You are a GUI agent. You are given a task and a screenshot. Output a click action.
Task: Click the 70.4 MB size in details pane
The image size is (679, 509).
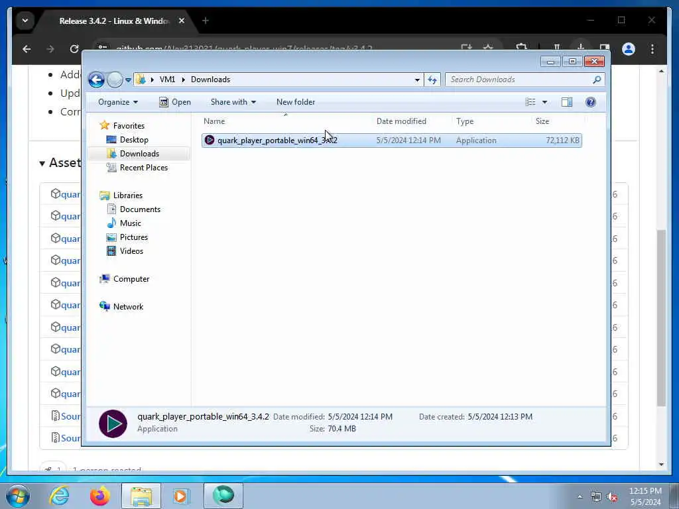pyautogui.click(x=341, y=429)
